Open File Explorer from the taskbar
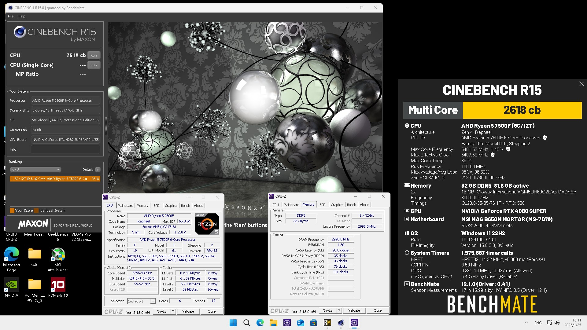The width and height of the screenshot is (587, 330). [273, 323]
